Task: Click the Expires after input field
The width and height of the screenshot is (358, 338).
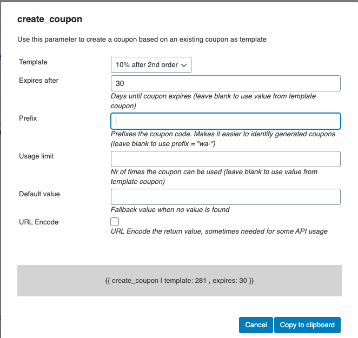Action: click(x=226, y=83)
